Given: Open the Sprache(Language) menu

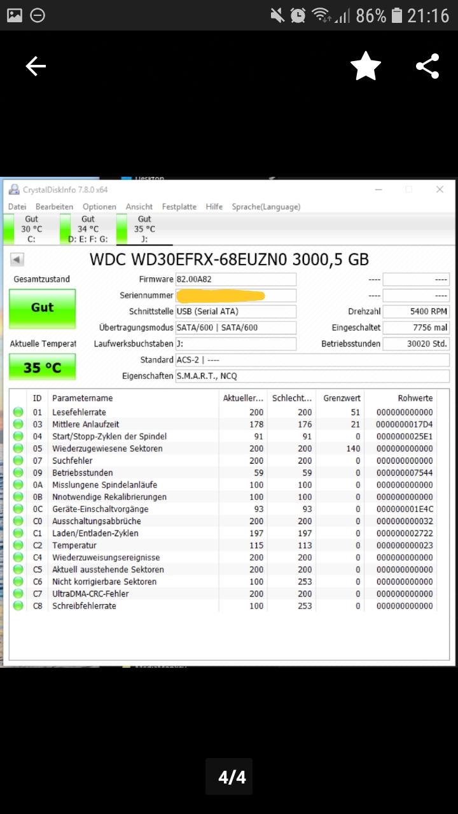Looking at the screenshot, I should point(266,207).
